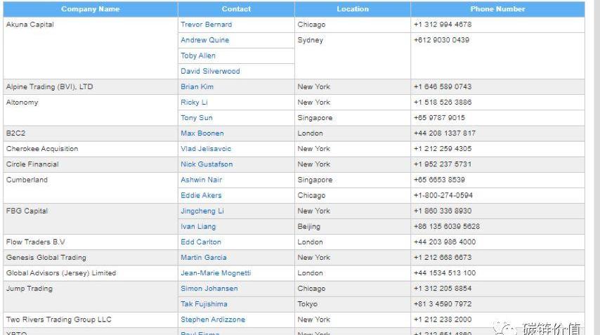Click the vertical scrollbar track on right
This screenshot has height=335, width=600.
594,167
